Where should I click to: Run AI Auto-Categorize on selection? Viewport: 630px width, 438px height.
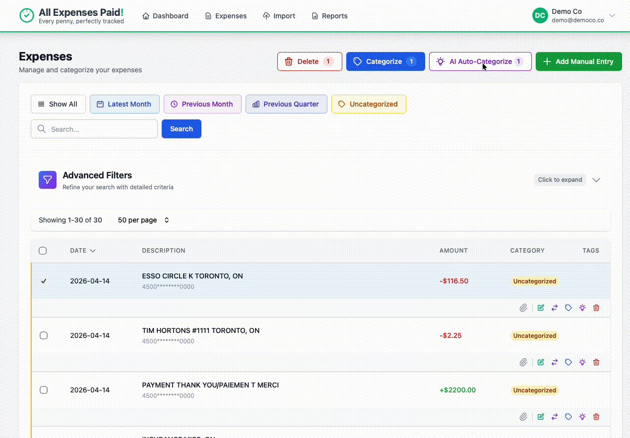point(480,61)
